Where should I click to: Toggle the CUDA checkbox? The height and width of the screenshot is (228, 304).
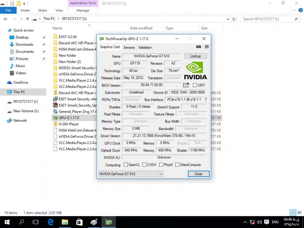coord(144,164)
